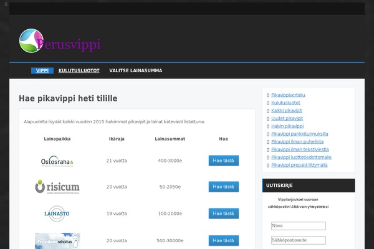Open the VALITSE LAINASUMMA menu

(x=136, y=70)
